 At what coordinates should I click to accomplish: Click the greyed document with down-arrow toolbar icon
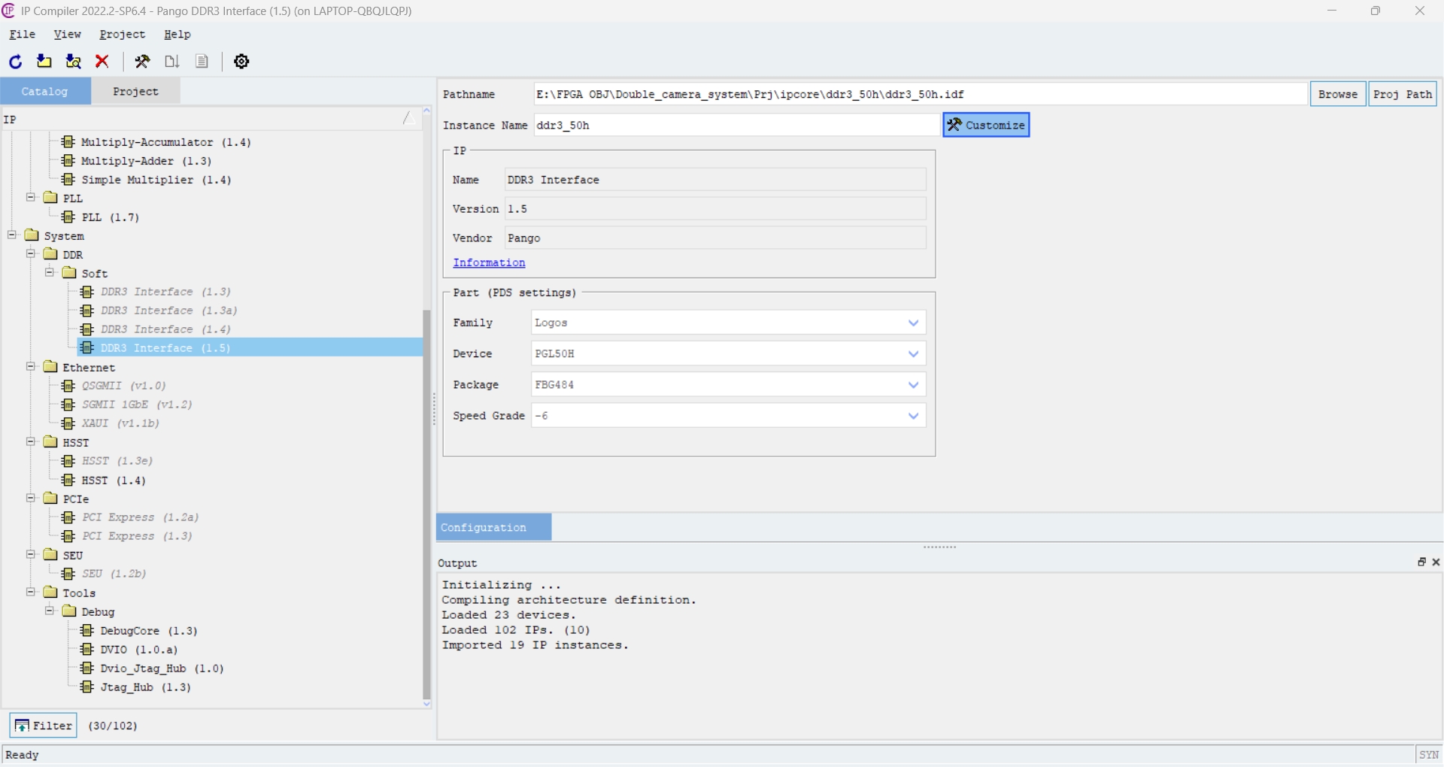tap(172, 62)
